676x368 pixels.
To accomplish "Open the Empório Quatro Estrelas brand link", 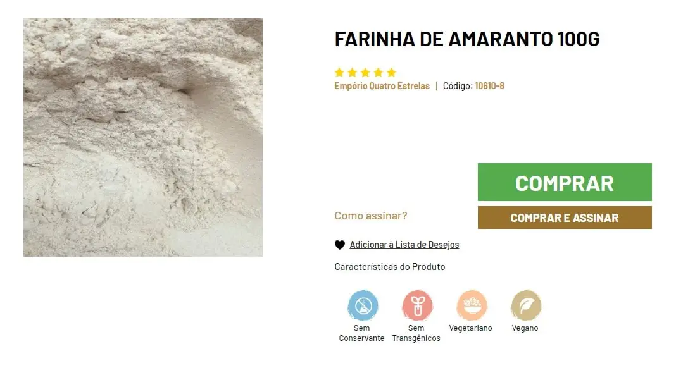I will 382,86.
